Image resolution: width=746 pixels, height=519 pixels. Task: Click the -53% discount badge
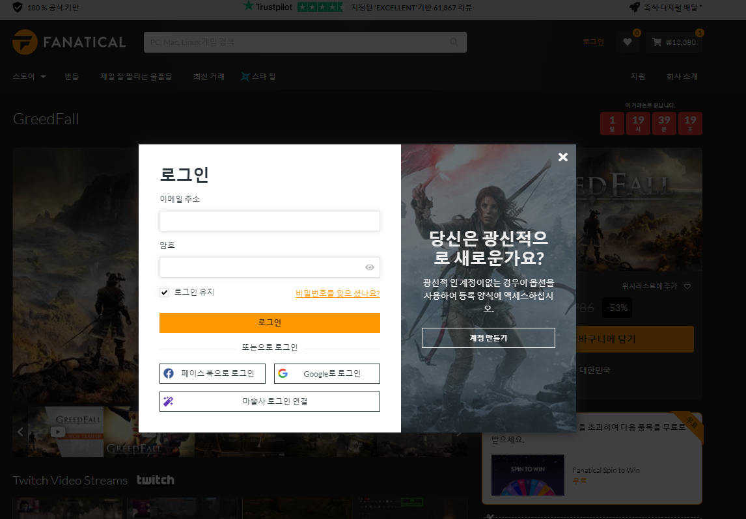tap(617, 308)
